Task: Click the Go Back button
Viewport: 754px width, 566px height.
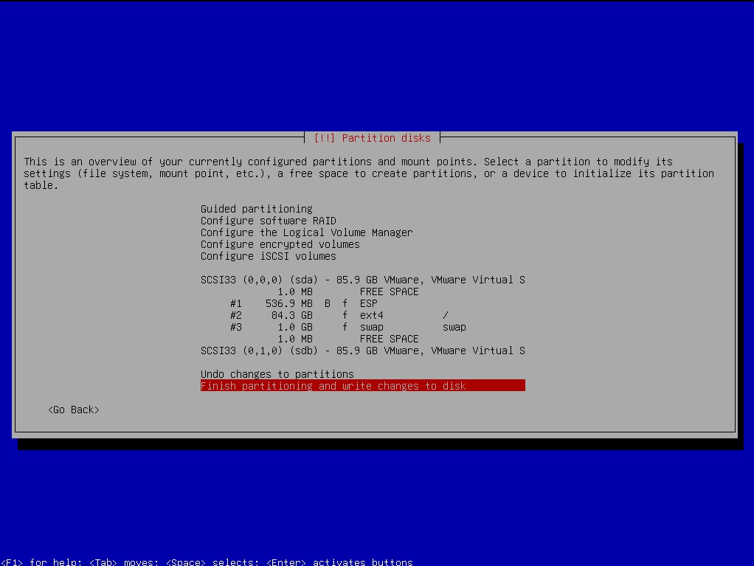Action: click(x=74, y=410)
